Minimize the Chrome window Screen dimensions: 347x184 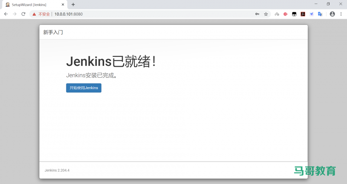[316, 4]
